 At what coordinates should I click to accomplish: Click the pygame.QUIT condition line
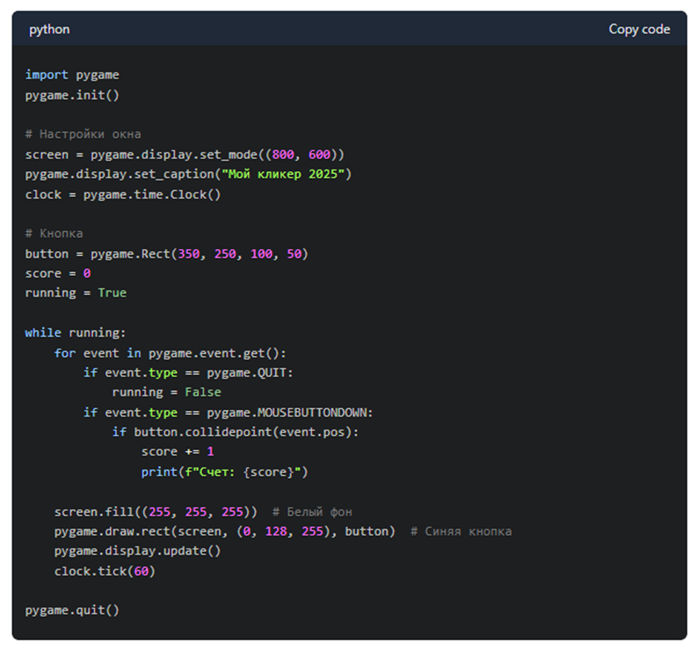(x=188, y=373)
